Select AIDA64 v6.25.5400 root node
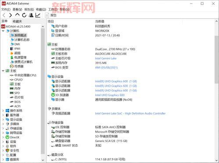The width and height of the screenshot is (219, 163). tap(16, 26)
